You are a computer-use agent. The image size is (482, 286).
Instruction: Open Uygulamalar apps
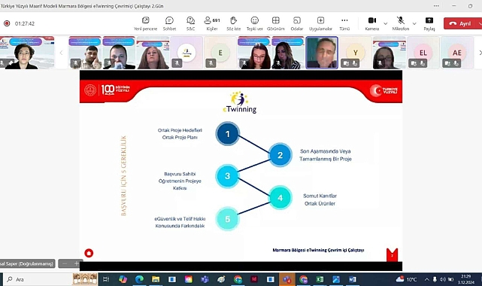tap(320, 23)
